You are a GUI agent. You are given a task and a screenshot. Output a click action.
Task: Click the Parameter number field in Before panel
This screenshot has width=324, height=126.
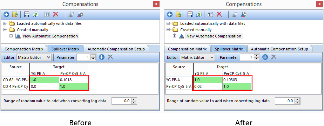click(x=84, y=57)
